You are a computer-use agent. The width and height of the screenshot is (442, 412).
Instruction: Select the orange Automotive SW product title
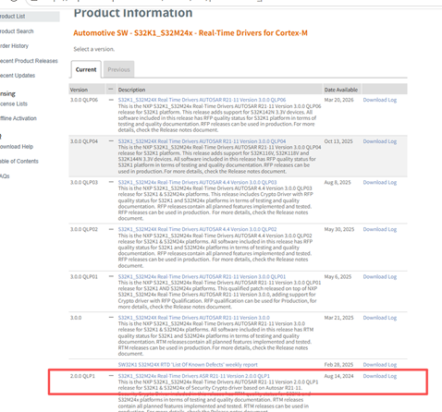(190, 33)
